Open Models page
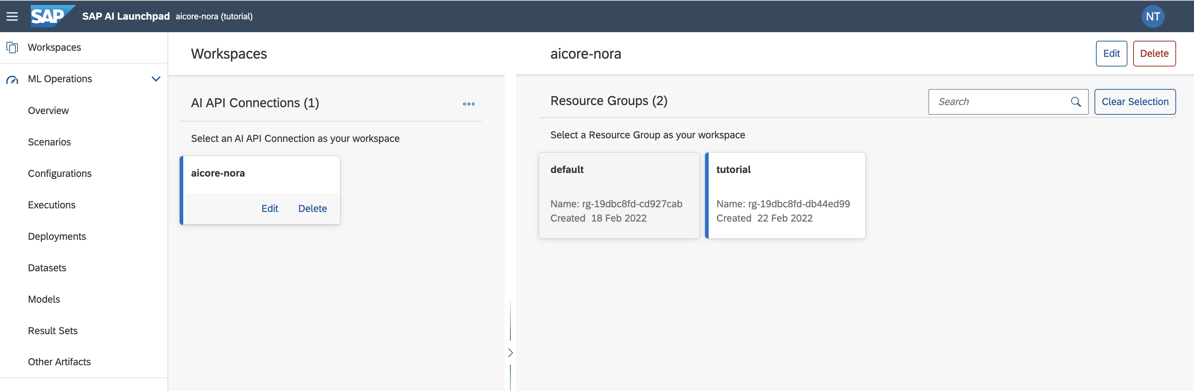 [44, 300]
